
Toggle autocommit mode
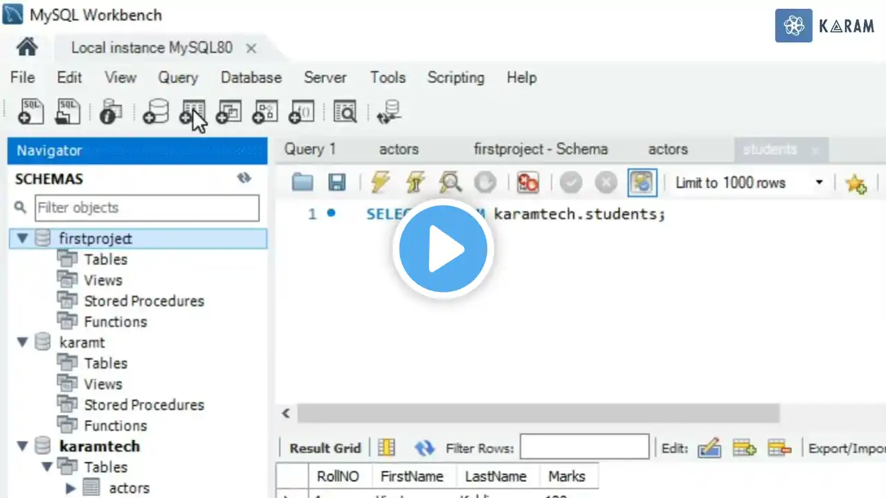[x=642, y=183]
